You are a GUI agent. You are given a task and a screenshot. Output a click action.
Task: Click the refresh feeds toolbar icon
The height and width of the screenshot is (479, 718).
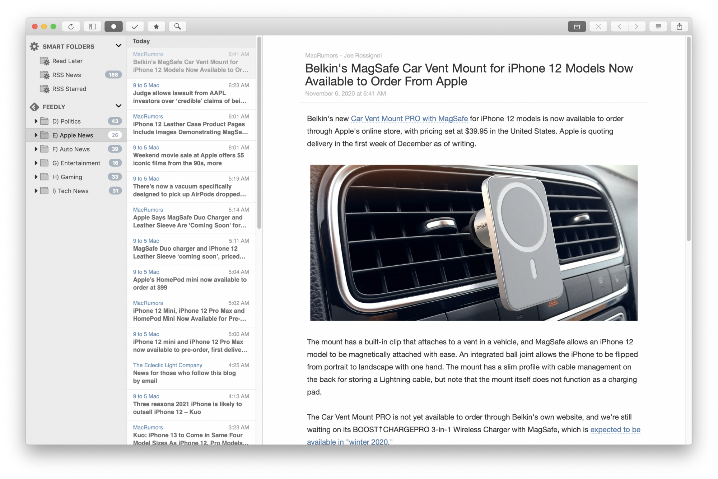tap(71, 27)
